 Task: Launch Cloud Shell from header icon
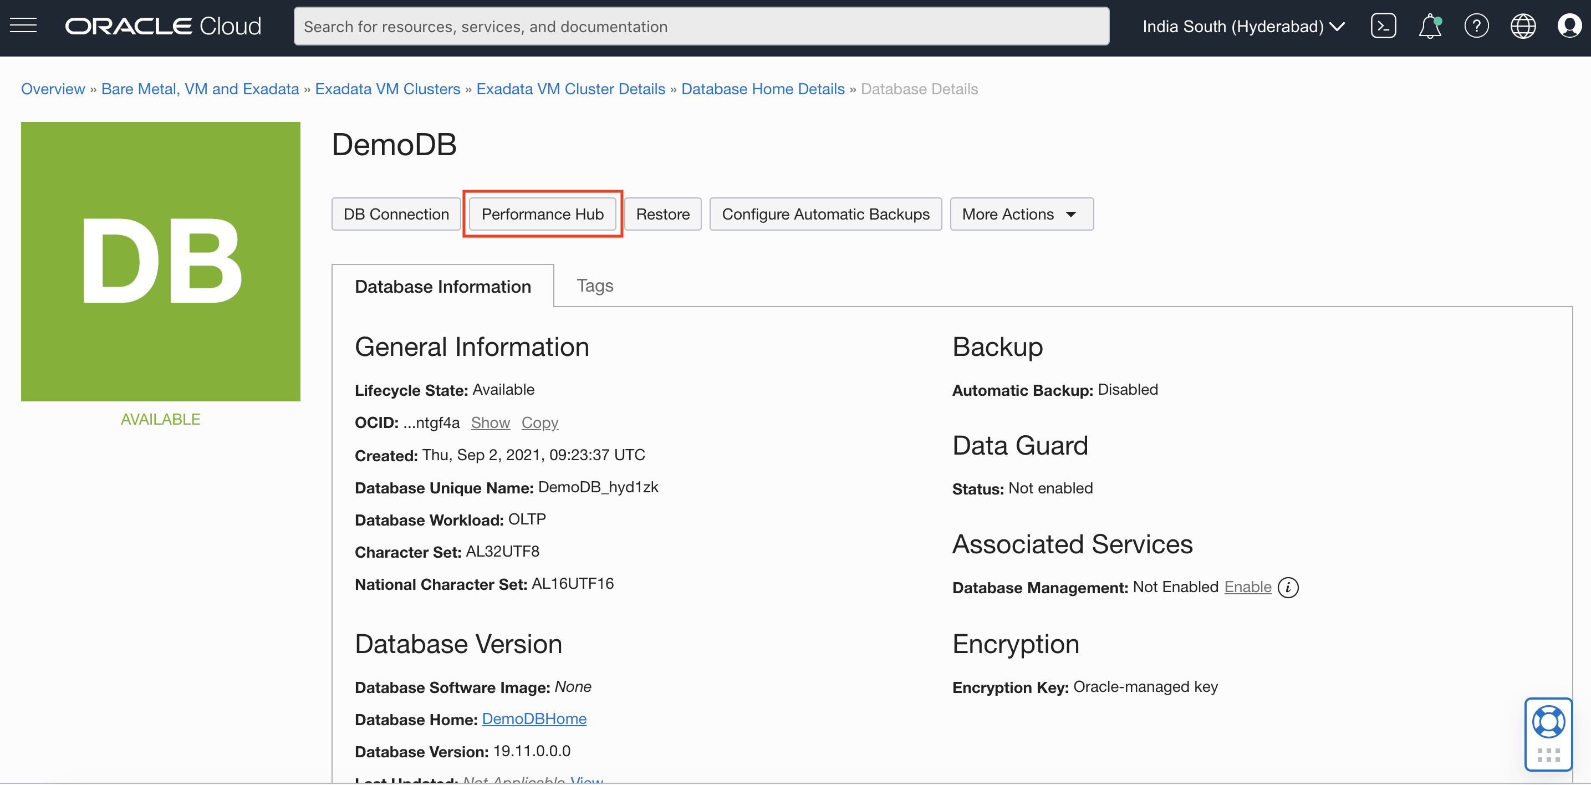pyautogui.click(x=1383, y=26)
